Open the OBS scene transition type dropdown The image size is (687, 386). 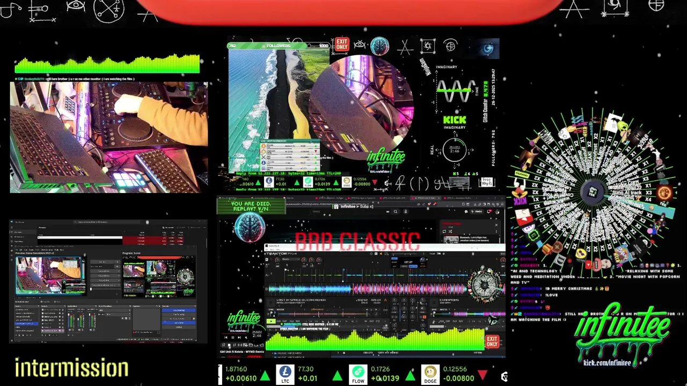pyautogui.click(x=114, y=310)
